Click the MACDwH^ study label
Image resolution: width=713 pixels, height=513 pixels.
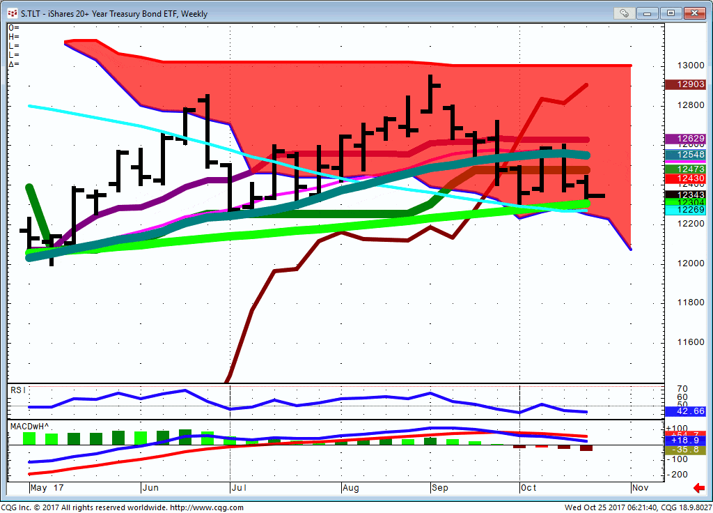click(x=29, y=427)
